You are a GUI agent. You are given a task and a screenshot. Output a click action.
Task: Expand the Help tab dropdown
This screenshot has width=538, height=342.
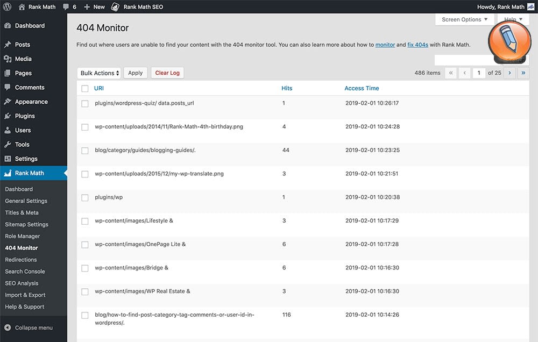pyautogui.click(x=513, y=19)
